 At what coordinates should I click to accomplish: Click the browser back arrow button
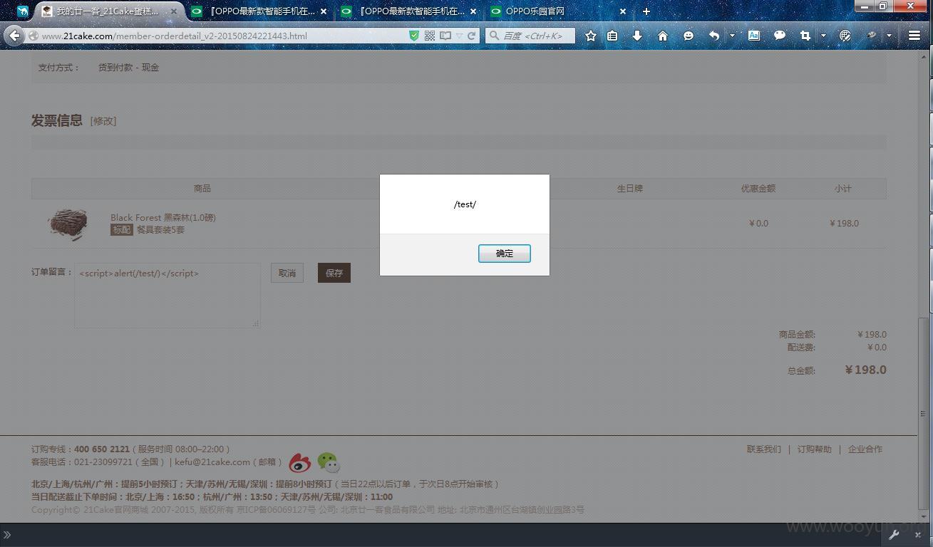point(14,36)
